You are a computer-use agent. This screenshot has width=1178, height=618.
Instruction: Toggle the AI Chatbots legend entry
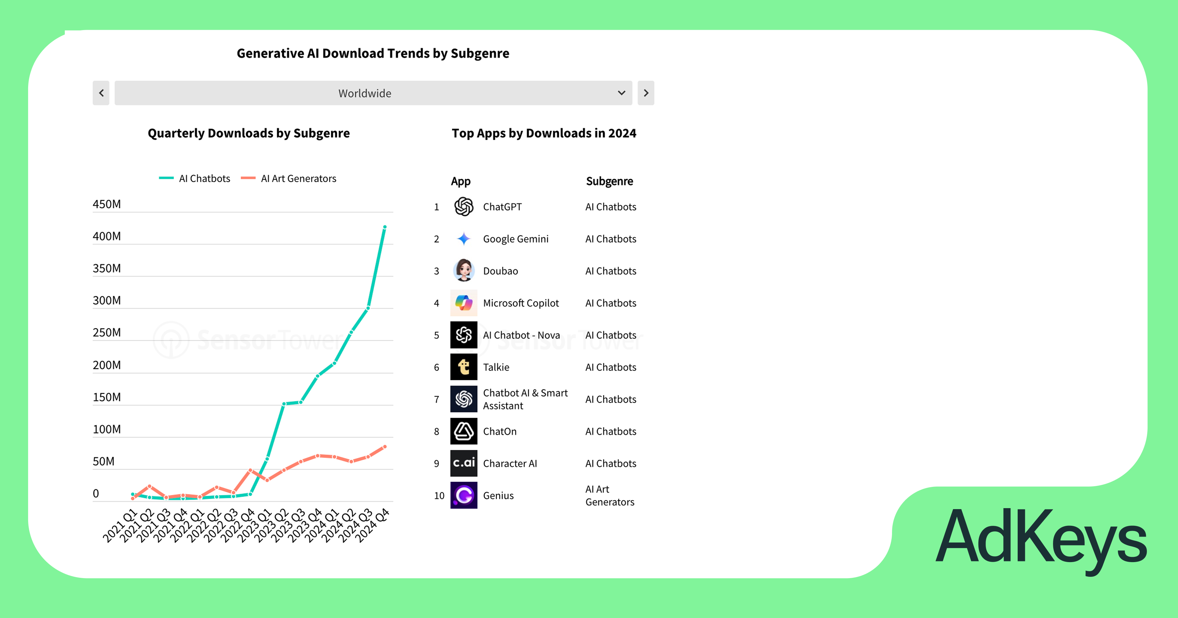195,178
